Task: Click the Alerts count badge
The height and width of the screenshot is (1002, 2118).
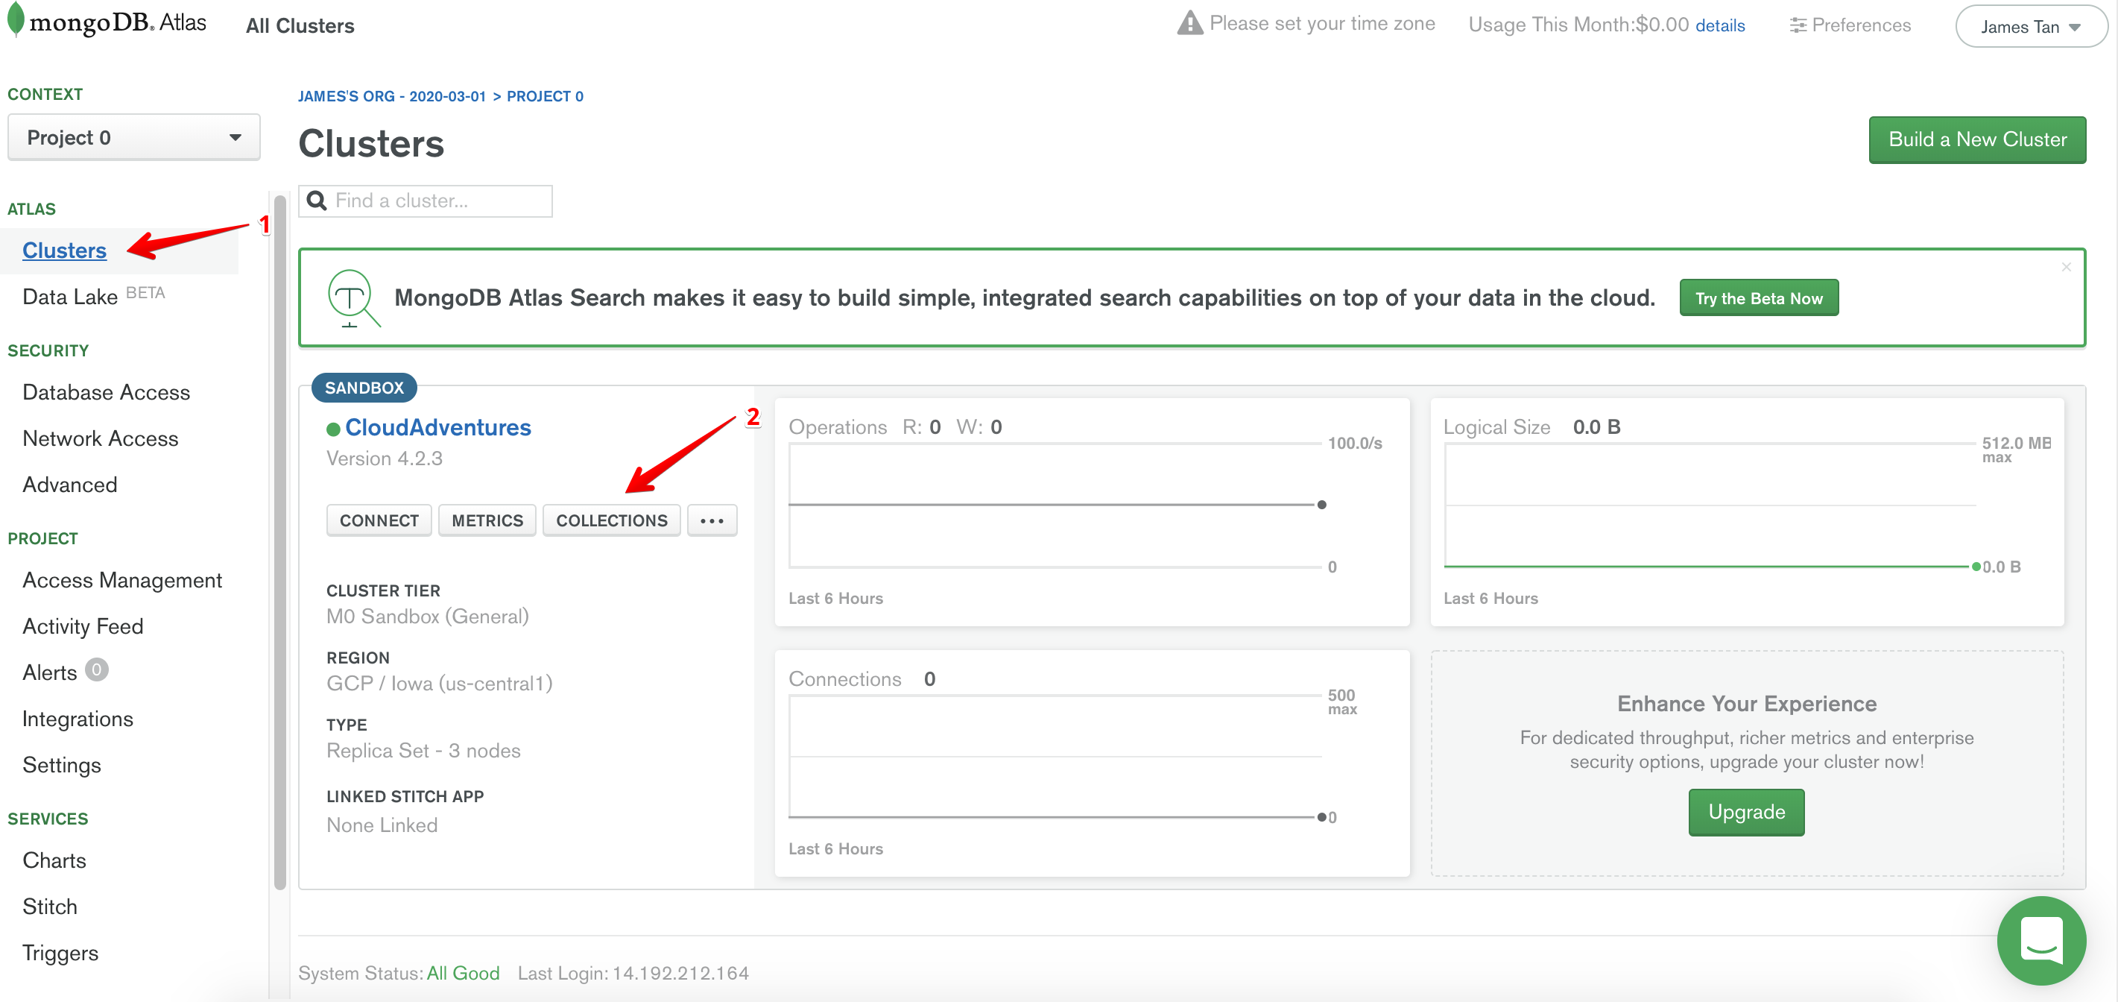Action: coord(96,669)
